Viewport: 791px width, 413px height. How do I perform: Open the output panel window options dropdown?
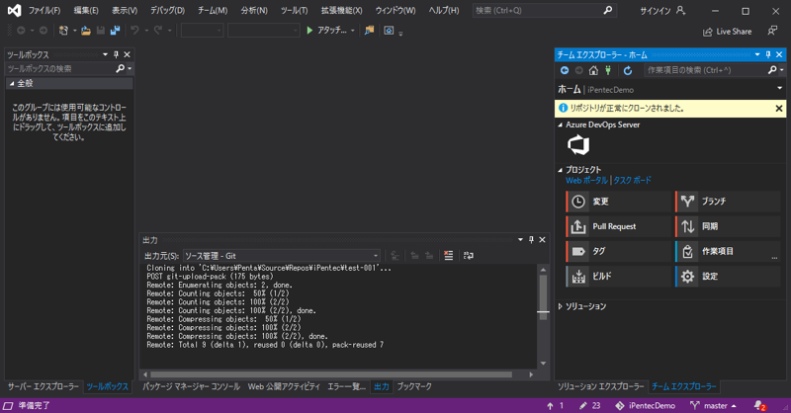[x=521, y=239]
